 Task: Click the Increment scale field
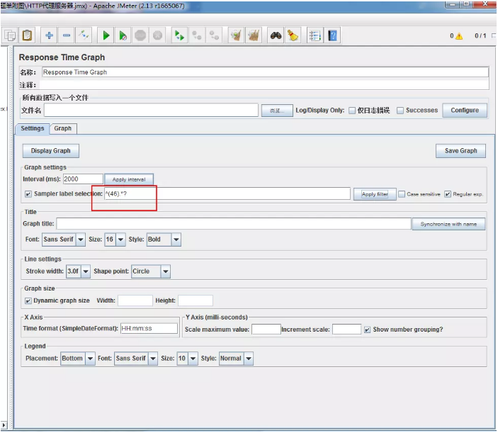click(x=346, y=330)
